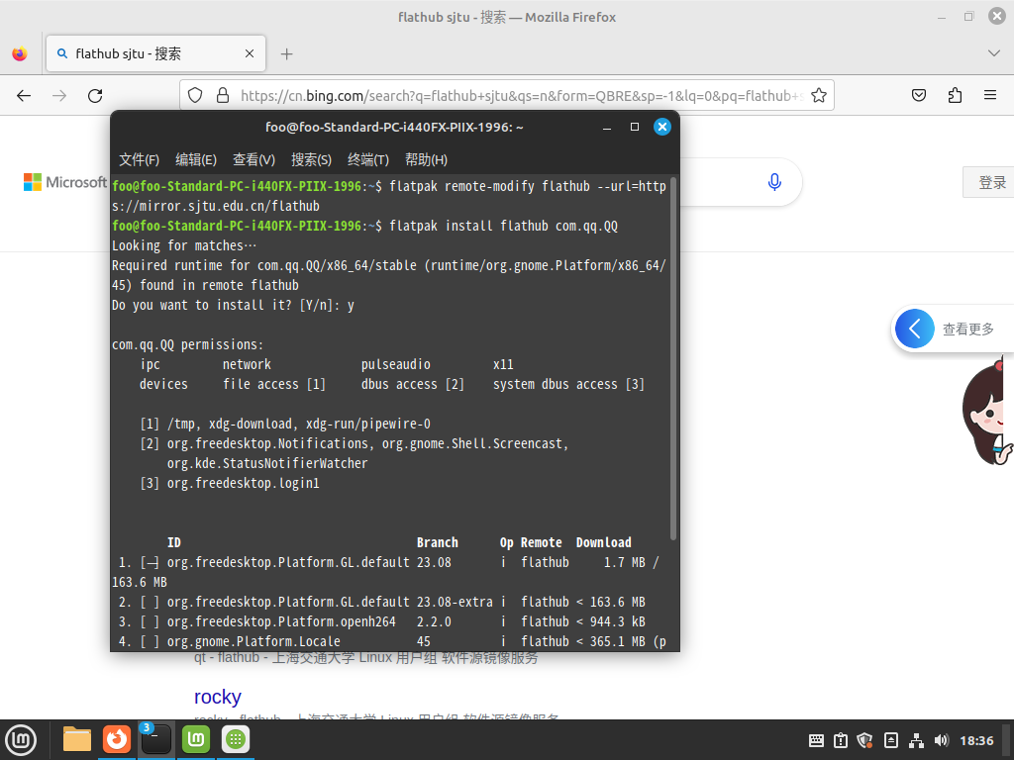Expand the 查看更多 side panel arrow
Viewport: 1014px width, 760px height.
tap(915, 330)
